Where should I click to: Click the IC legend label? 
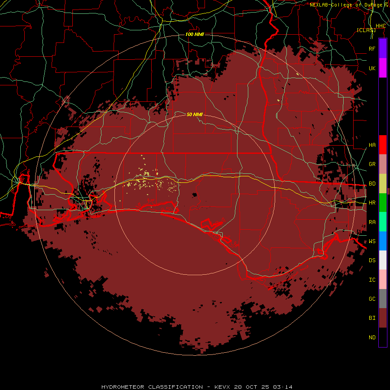[372, 279]
